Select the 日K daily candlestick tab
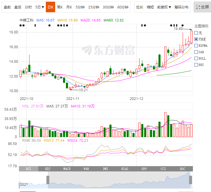The image size is (211, 192). click(x=50, y=7)
